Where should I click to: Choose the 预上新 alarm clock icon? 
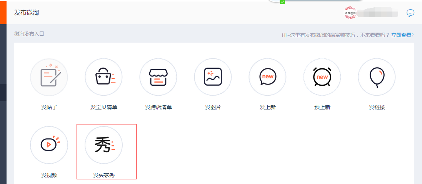(x=322, y=77)
